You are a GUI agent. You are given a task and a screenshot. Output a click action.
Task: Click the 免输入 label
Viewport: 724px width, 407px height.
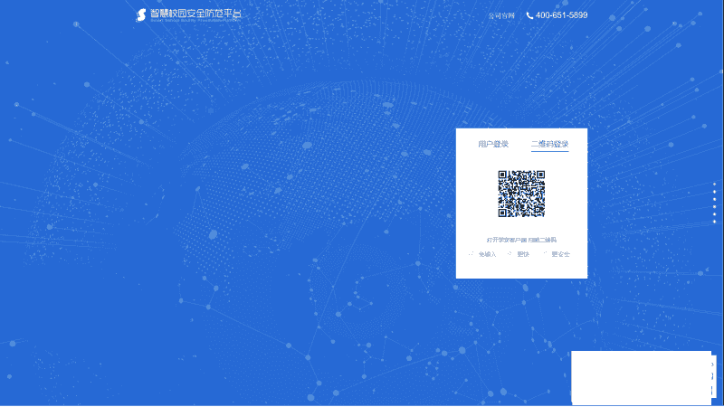pos(487,254)
